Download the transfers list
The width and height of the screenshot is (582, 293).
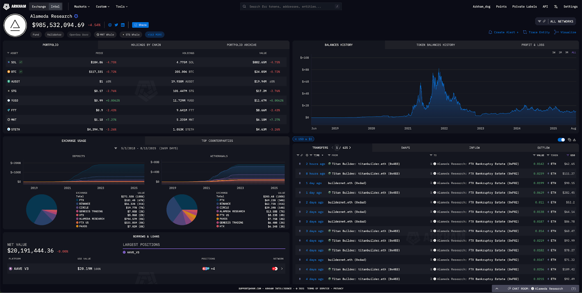pos(574,140)
